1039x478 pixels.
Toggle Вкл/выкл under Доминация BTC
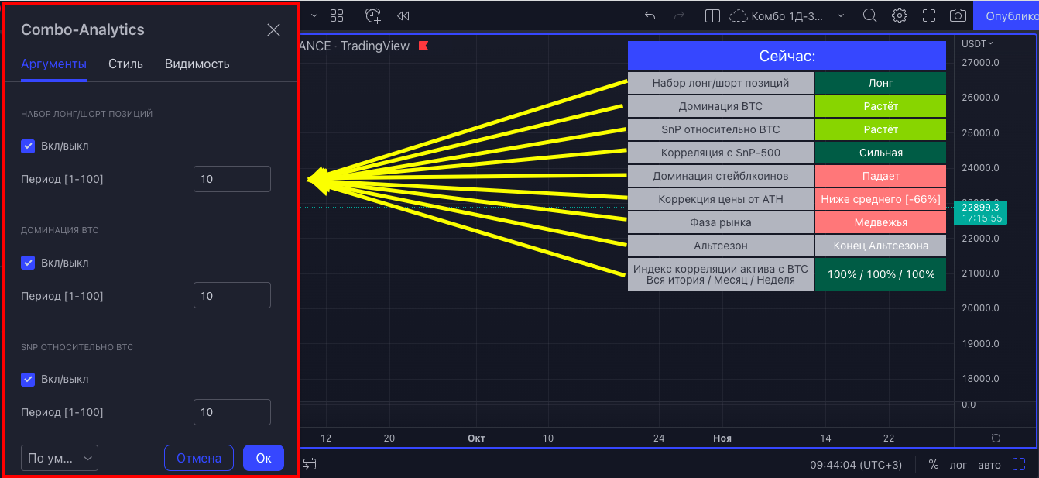pyautogui.click(x=28, y=263)
